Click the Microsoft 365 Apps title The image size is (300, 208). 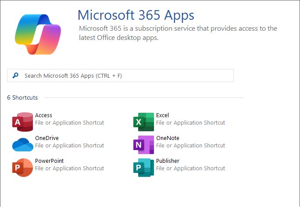click(x=136, y=15)
